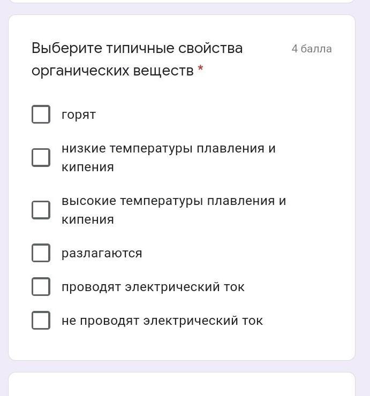Click label text 'проводят электрический ток'
The height and width of the screenshot is (396, 370).
click(x=153, y=287)
